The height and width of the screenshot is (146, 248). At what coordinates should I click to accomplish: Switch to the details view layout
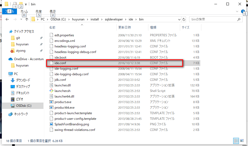coord(236,141)
